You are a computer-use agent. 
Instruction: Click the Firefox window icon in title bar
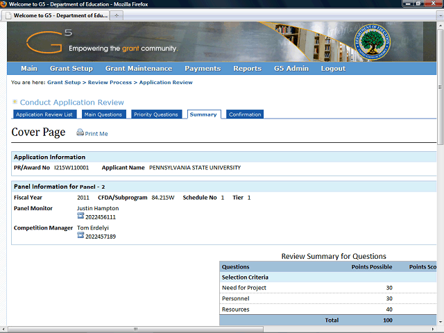pyautogui.click(x=5, y=4)
